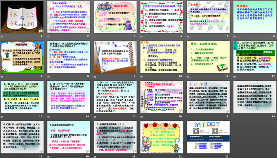The height and width of the screenshot is (158, 277).
Task: Select slide 10 thumbnail titled 第三段
Action: pyautogui.click(x=162, y=57)
